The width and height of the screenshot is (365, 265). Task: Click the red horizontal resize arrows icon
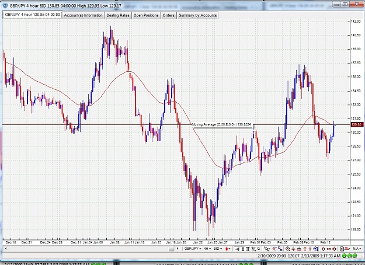(329, 249)
